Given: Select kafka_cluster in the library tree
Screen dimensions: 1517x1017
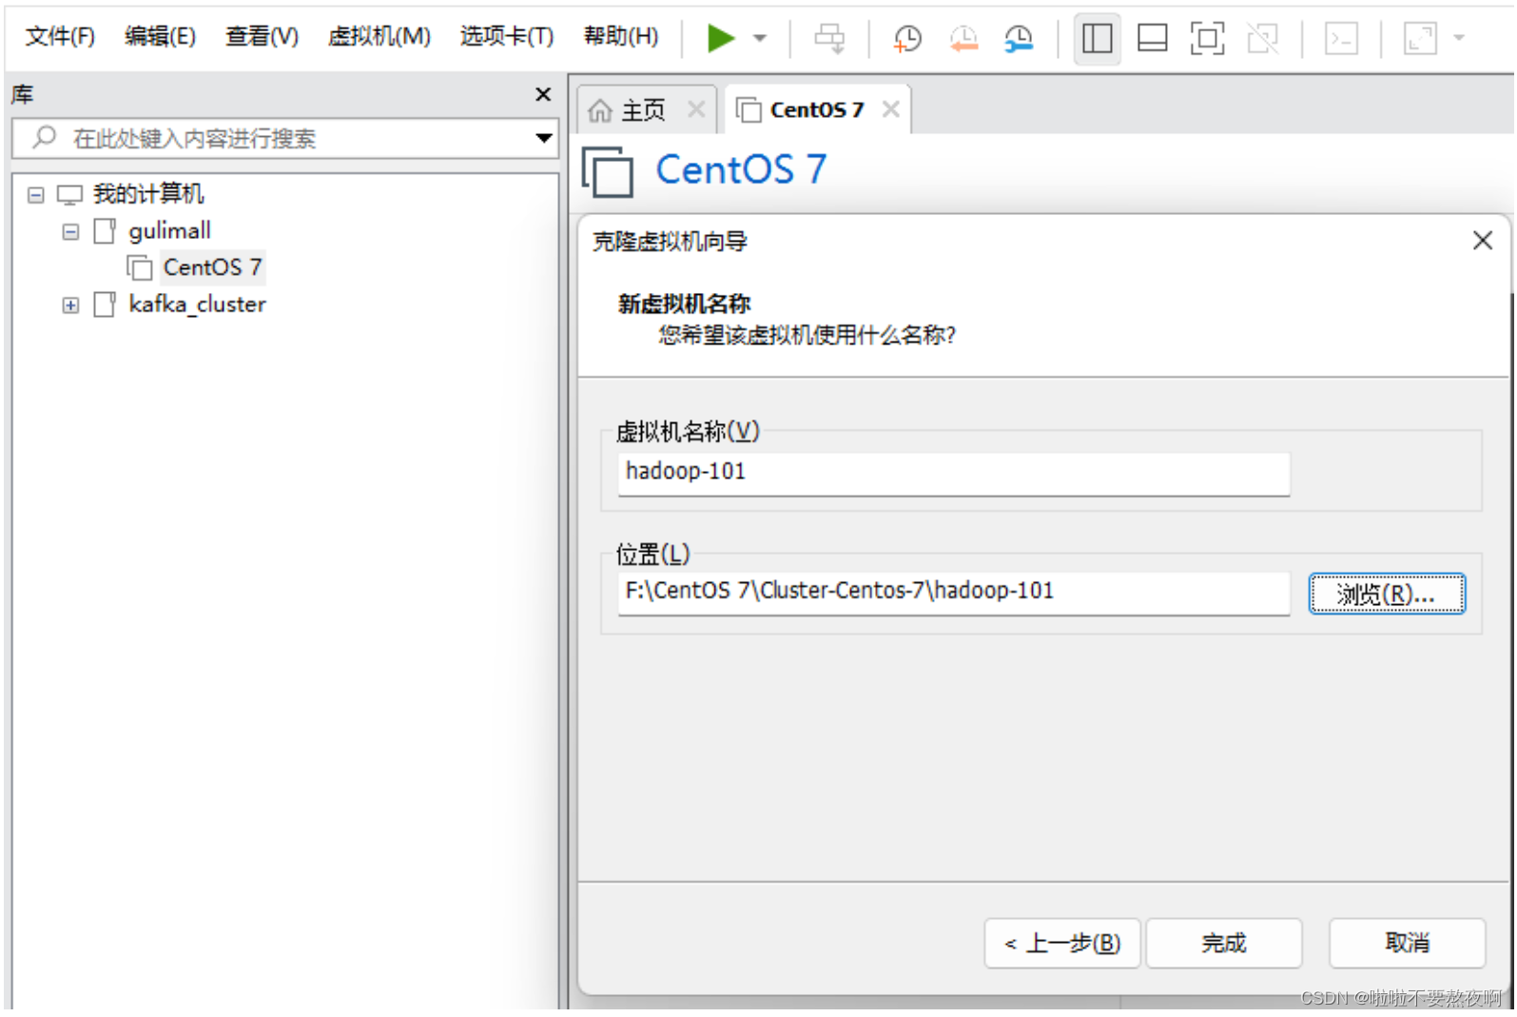Looking at the screenshot, I should (197, 304).
